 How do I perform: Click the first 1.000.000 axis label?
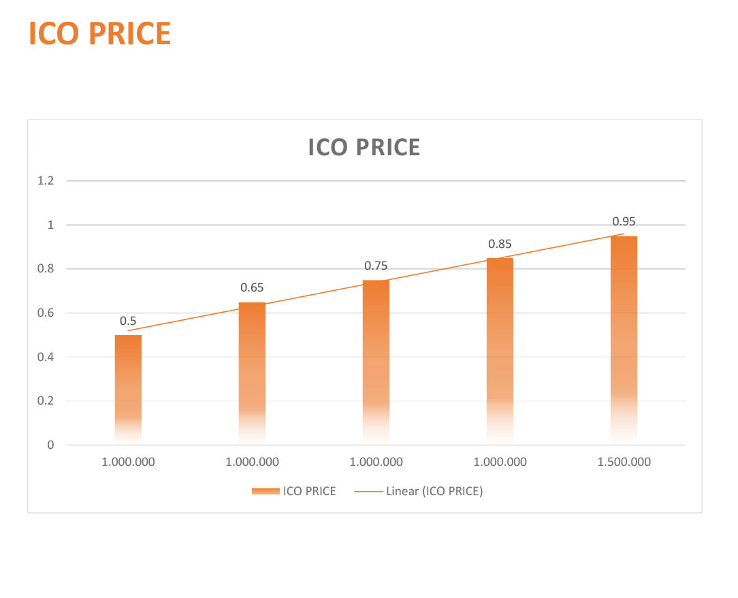(x=128, y=462)
